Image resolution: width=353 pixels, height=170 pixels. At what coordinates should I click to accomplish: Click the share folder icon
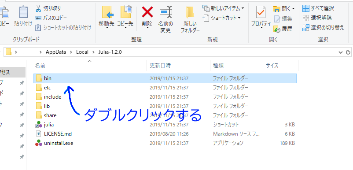coord(39,115)
